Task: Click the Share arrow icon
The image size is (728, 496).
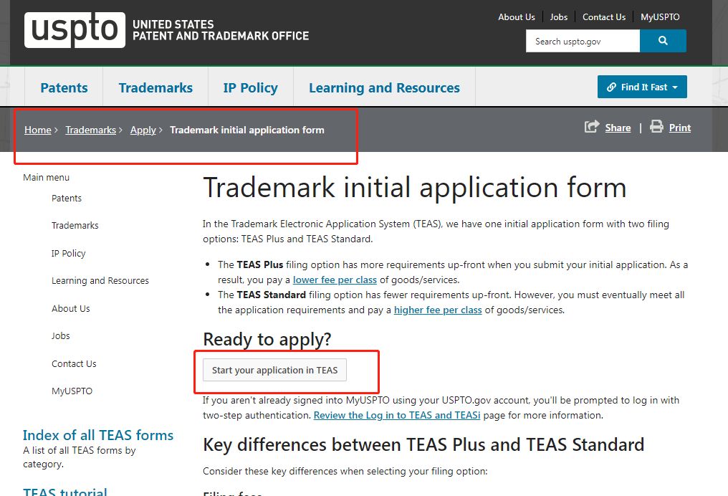Action: [592, 126]
